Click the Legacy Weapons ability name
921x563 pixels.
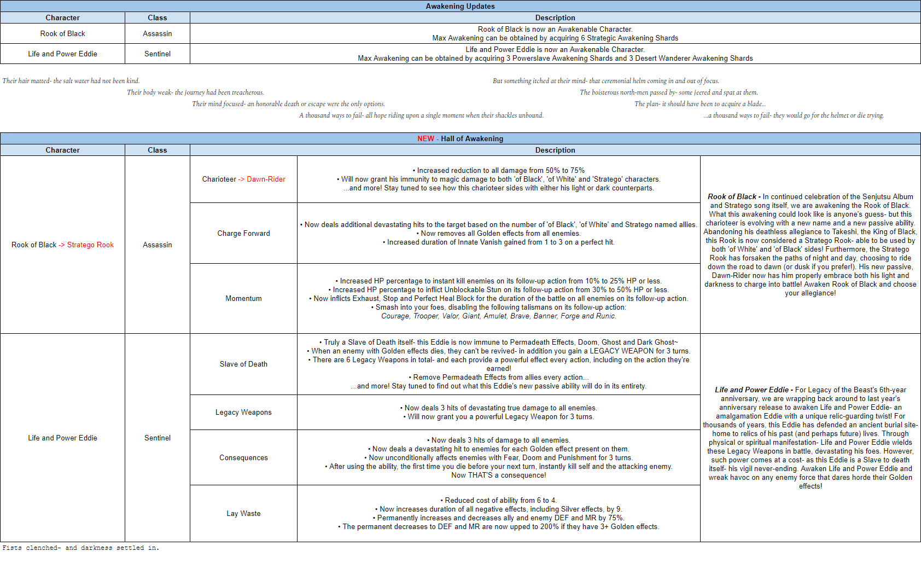[244, 412]
